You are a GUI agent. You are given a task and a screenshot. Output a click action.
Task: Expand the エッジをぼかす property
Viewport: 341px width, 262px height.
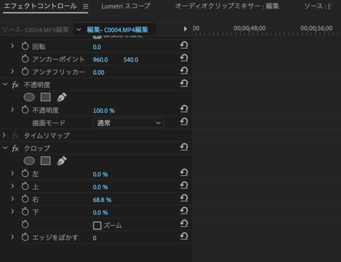(12, 237)
